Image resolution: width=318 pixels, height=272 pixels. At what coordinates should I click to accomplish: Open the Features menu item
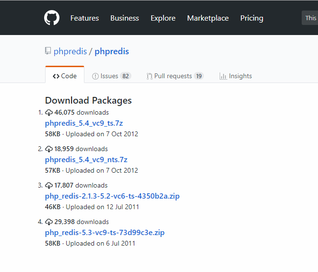84,18
